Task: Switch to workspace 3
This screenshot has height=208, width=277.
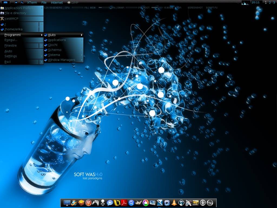Action: pos(274,2)
